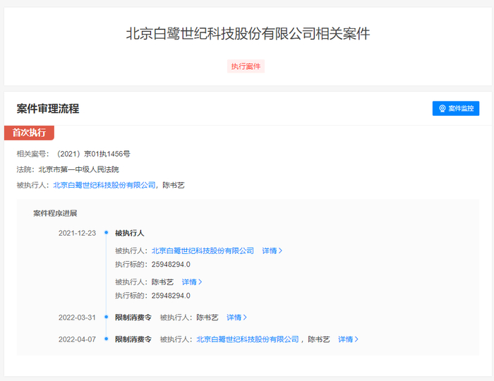This screenshot has height=381, width=494.
Task: Click timeline dot for 2022-03-31
Action: 106,317
